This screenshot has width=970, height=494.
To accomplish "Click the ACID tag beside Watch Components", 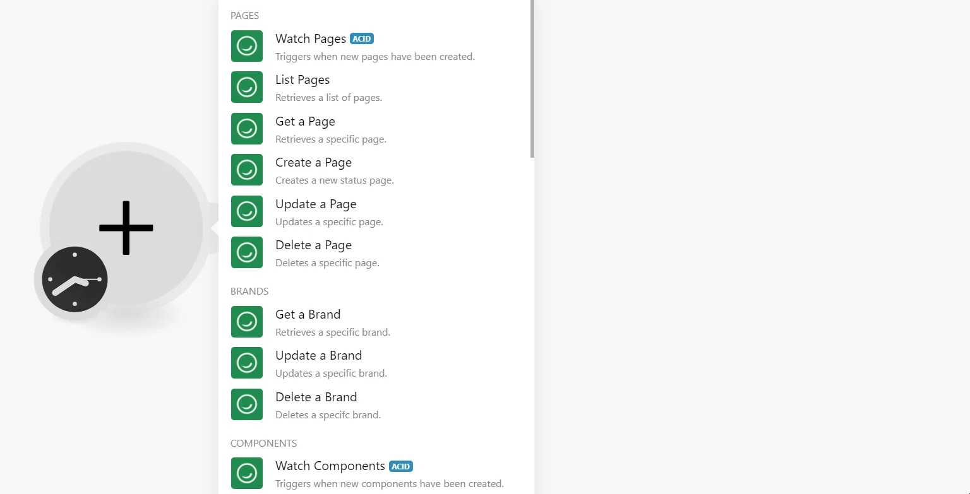I will click(401, 466).
